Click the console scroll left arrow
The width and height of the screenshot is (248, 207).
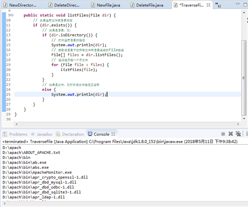click(4, 203)
